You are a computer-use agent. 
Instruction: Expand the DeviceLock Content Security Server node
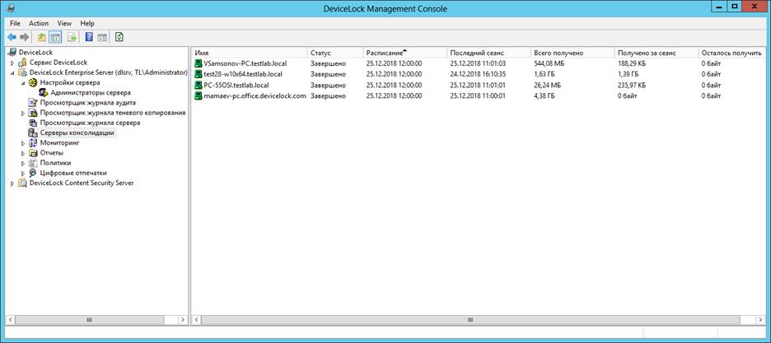click(x=12, y=183)
